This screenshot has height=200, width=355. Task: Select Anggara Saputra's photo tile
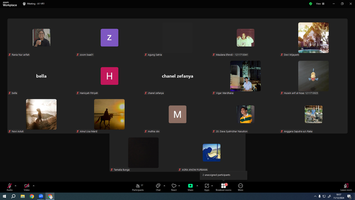coord(313,114)
